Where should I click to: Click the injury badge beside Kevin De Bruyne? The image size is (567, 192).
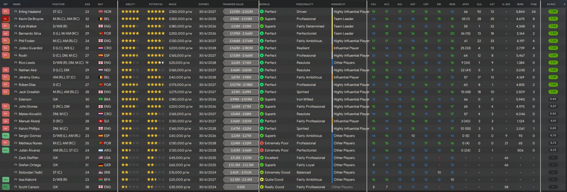coord(6,19)
